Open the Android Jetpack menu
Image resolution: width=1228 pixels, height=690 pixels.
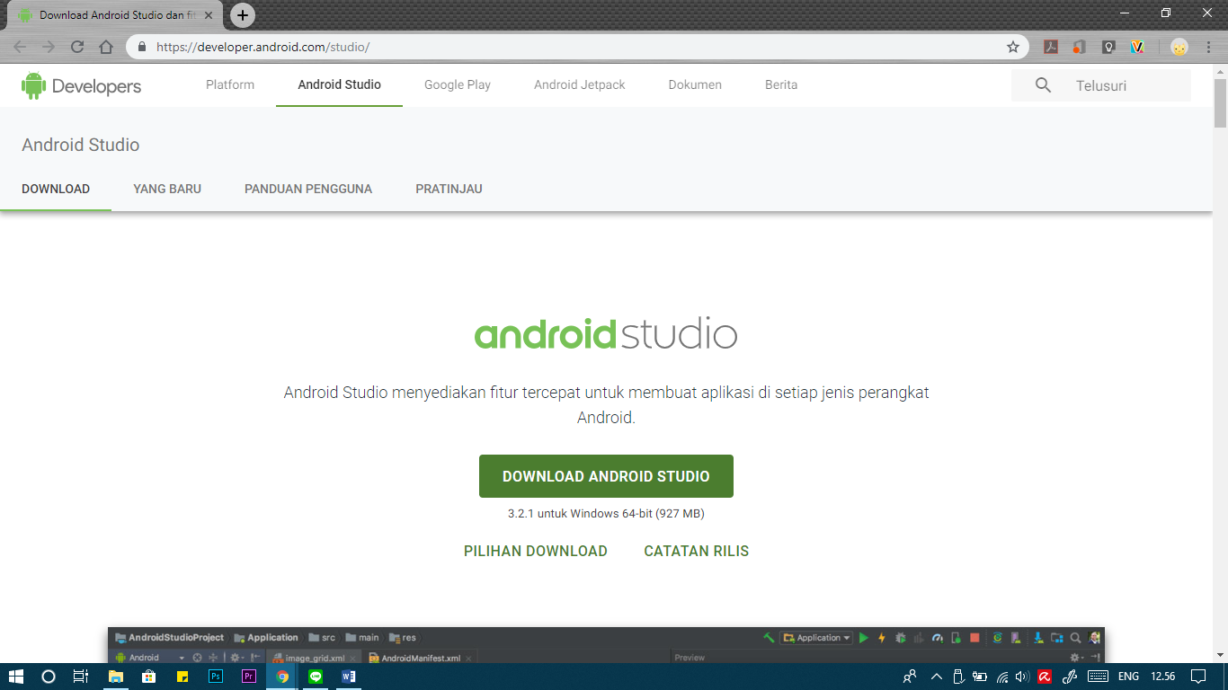pos(580,85)
